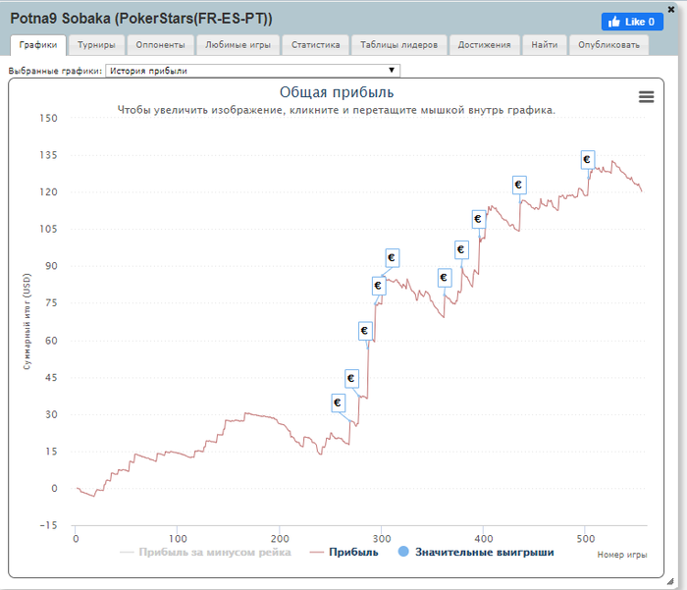
Task: Switch to the Турниры tab
Action: (x=96, y=44)
